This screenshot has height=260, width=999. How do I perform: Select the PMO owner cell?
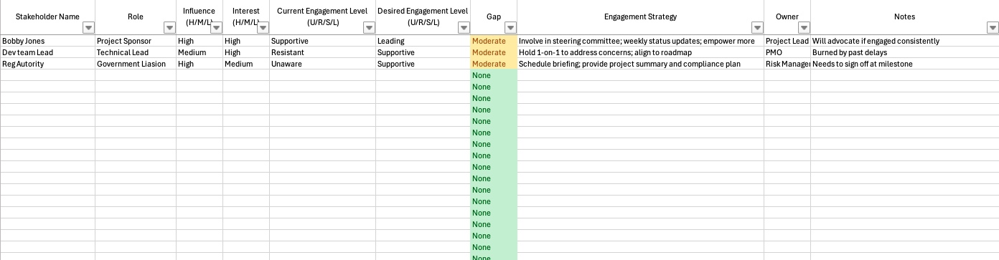click(x=787, y=52)
